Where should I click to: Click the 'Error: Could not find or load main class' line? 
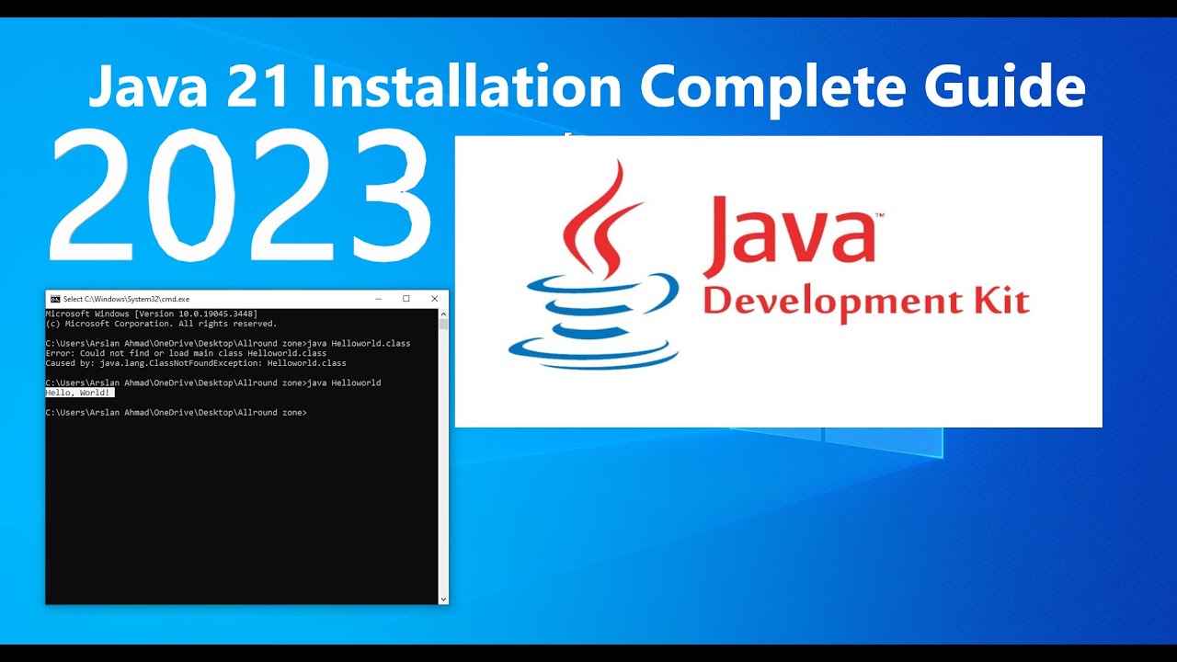[186, 353]
